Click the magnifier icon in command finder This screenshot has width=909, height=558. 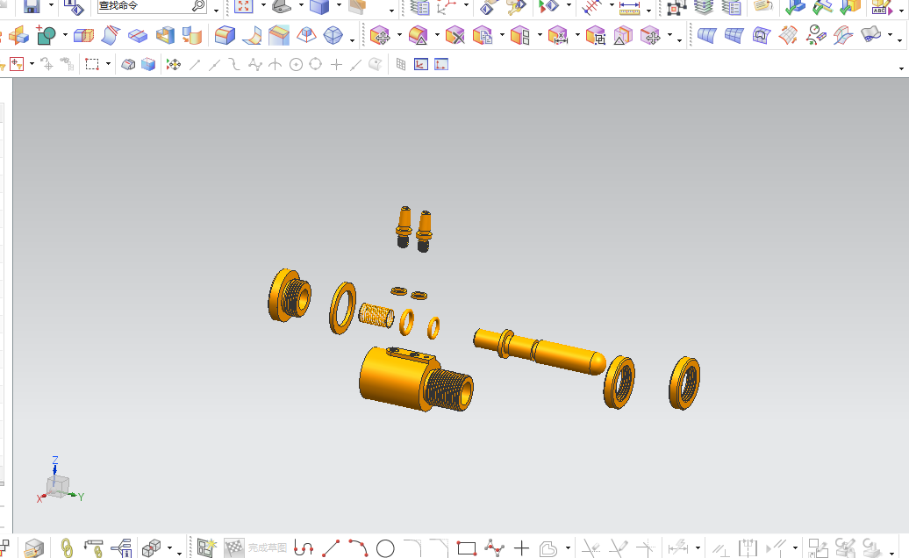pos(198,6)
